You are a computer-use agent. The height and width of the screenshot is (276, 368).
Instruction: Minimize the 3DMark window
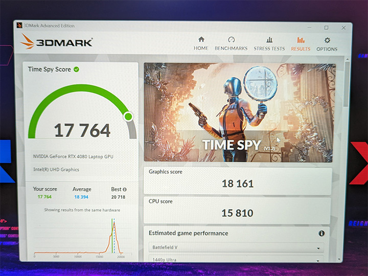(x=309, y=28)
